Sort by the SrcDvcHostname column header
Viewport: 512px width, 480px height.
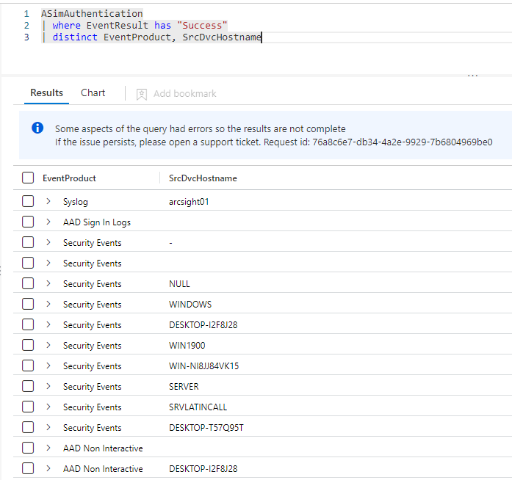click(x=203, y=178)
